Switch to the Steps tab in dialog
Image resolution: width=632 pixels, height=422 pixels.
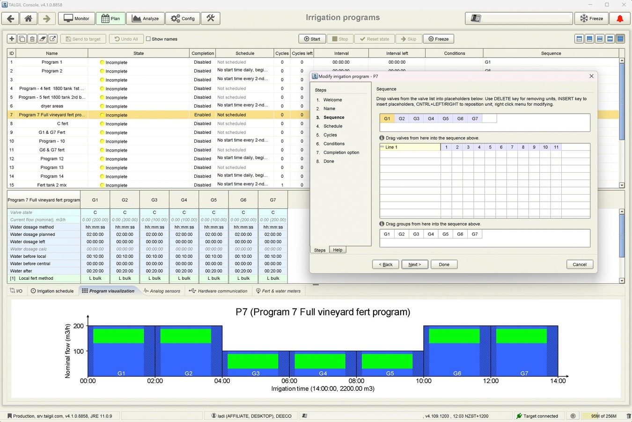click(x=320, y=250)
